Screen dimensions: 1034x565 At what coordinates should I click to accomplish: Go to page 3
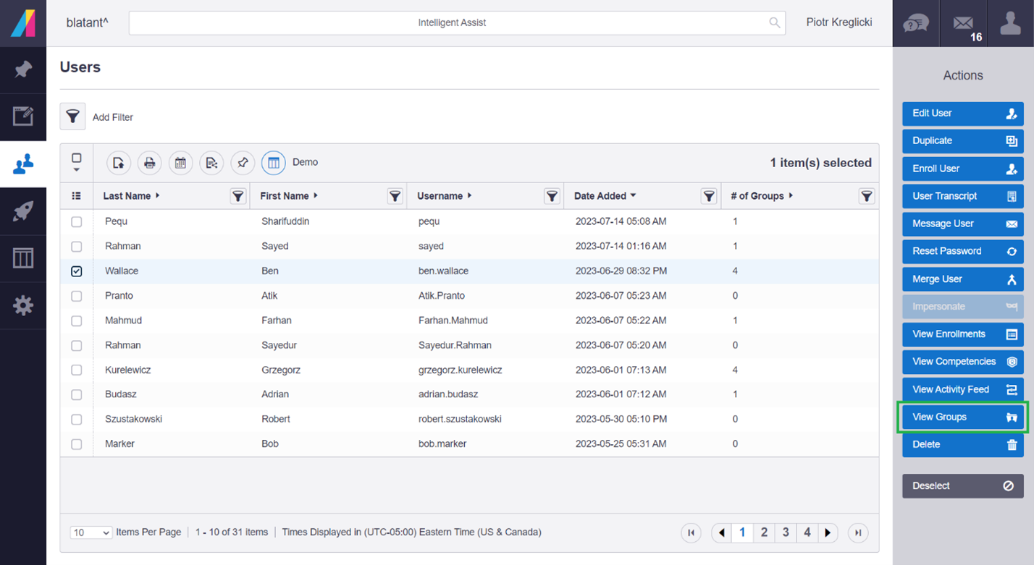[x=786, y=532]
